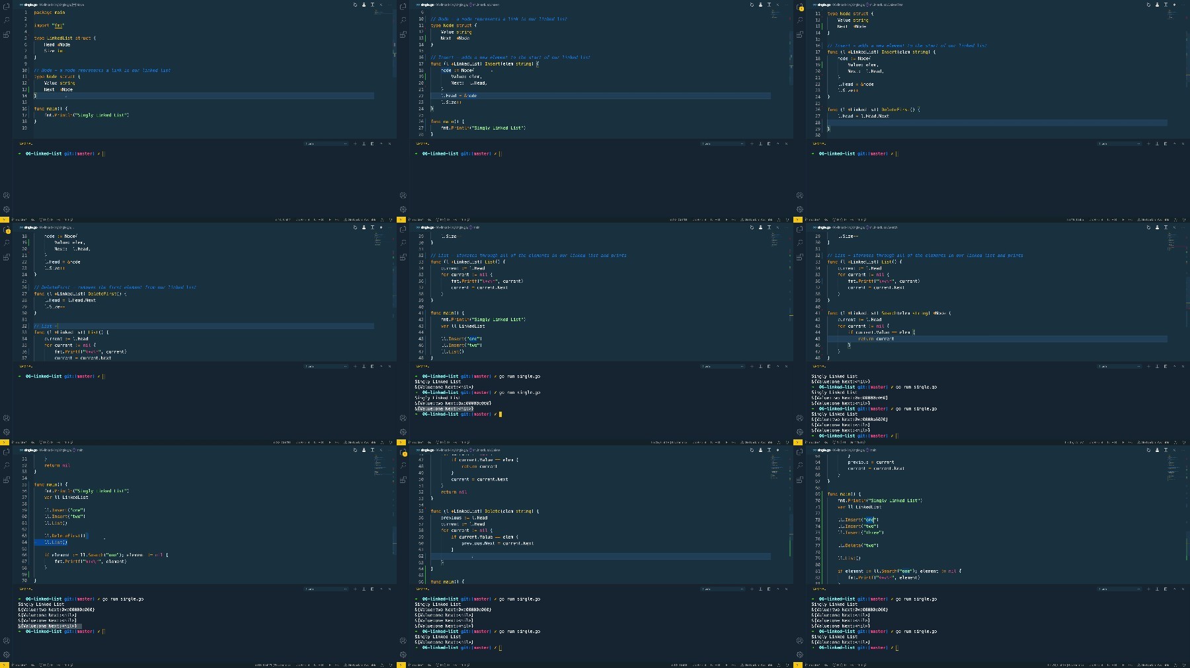1190x668 pixels.
Task: Split terminal icon in bottom-left panel
Action: 364,589
